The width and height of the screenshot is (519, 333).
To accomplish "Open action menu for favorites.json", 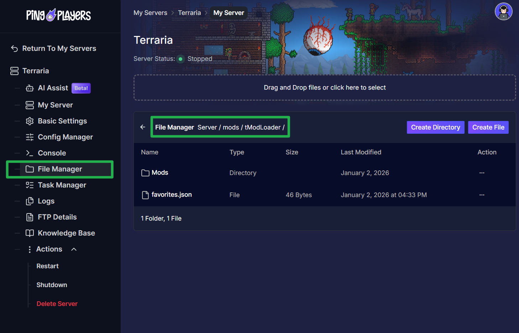I will click(x=482, y=195).
